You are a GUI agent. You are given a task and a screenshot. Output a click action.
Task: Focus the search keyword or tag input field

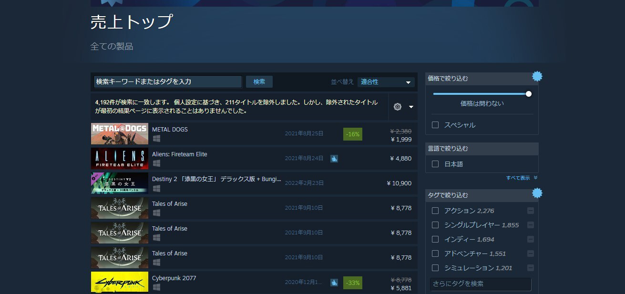click(x=168, y=82)
